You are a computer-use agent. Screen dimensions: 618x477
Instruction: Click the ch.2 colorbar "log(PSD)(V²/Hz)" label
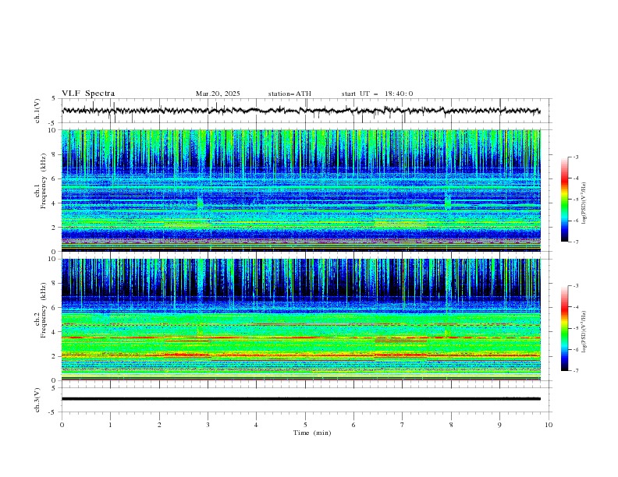(x=584, y=332)
